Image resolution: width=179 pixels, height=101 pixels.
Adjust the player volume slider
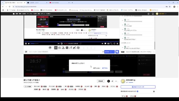34,43
